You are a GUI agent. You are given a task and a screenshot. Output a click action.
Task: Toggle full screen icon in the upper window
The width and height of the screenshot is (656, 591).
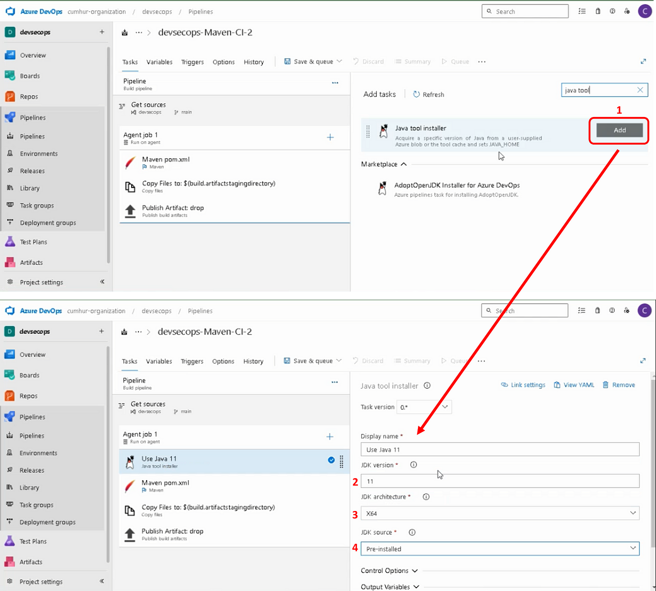point(643,61)
